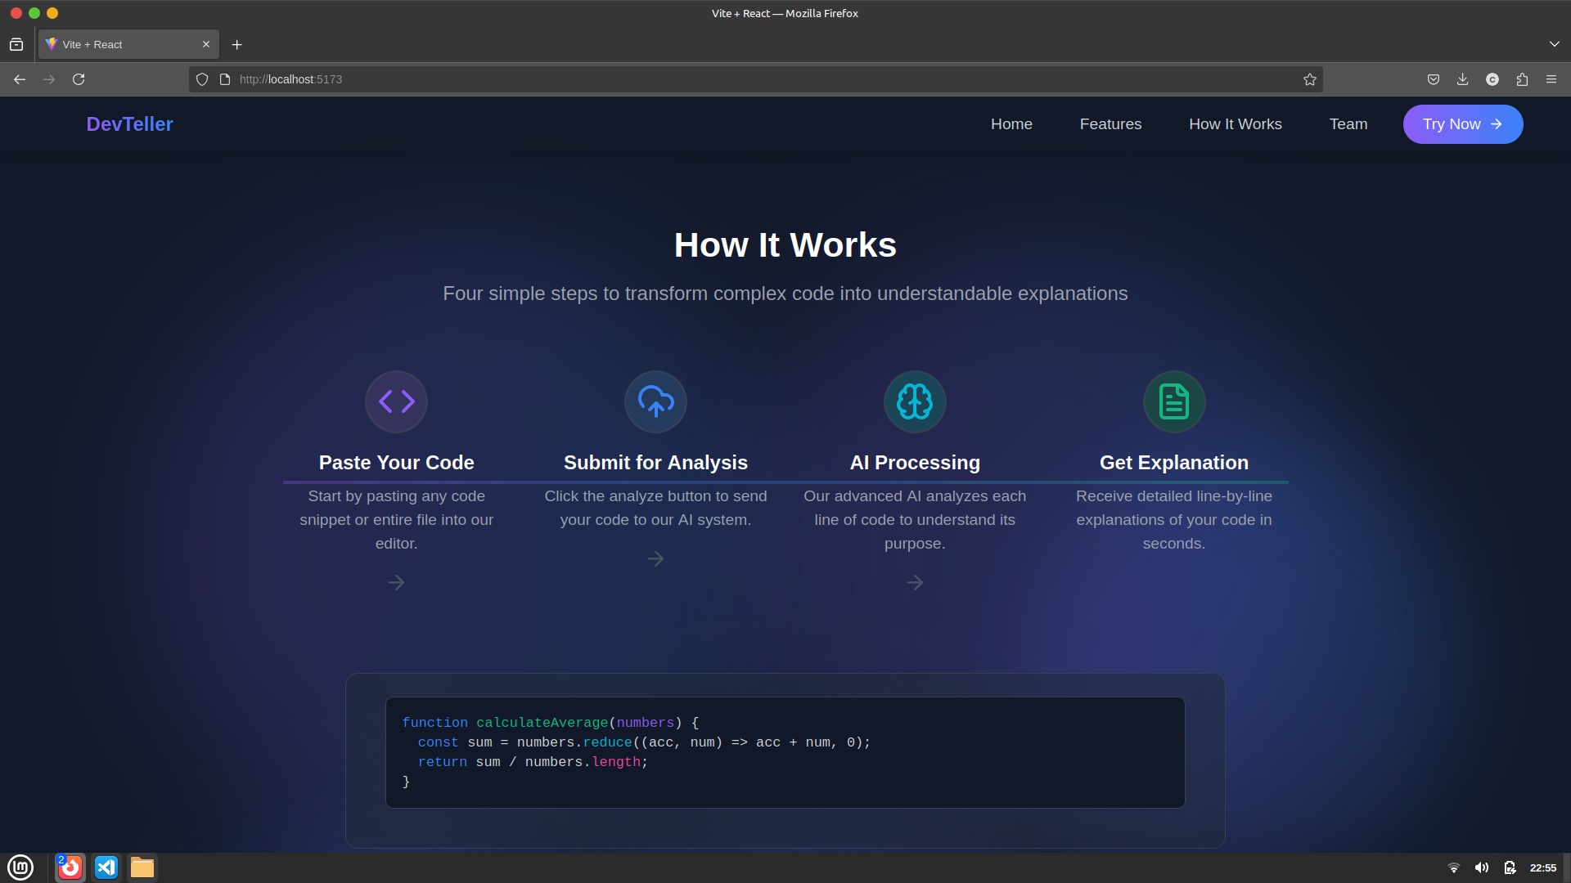This screenshot has width=1571, height=883.
Task: Save page to Pocket icon
Action: click(x=1434, y=79)
